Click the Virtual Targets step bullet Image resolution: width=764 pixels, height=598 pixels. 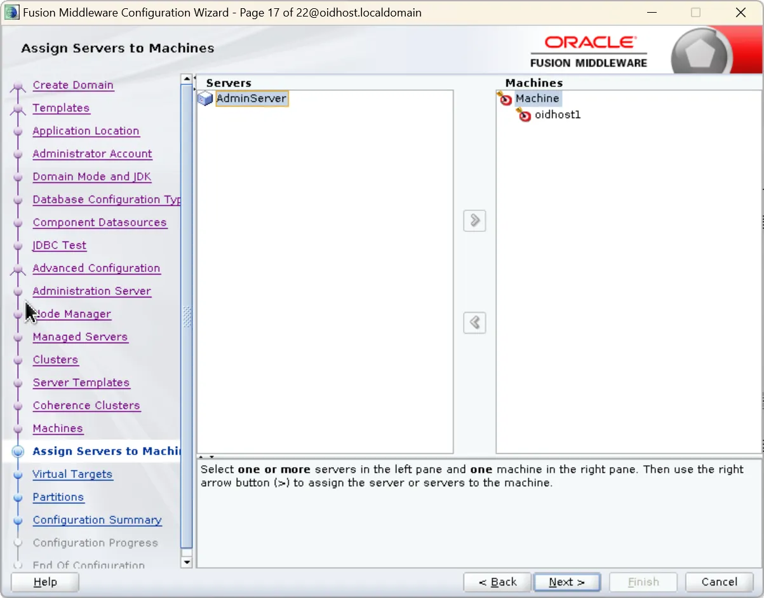[x=18, y=475]
